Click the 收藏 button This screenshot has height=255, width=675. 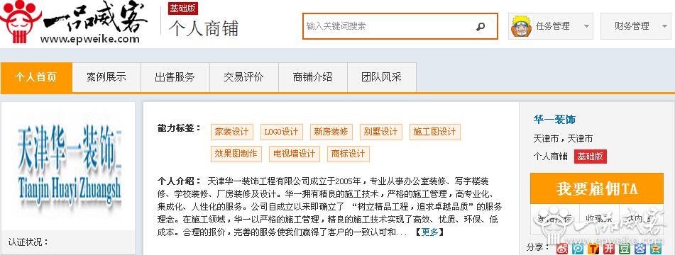click(x=599, y=218)
